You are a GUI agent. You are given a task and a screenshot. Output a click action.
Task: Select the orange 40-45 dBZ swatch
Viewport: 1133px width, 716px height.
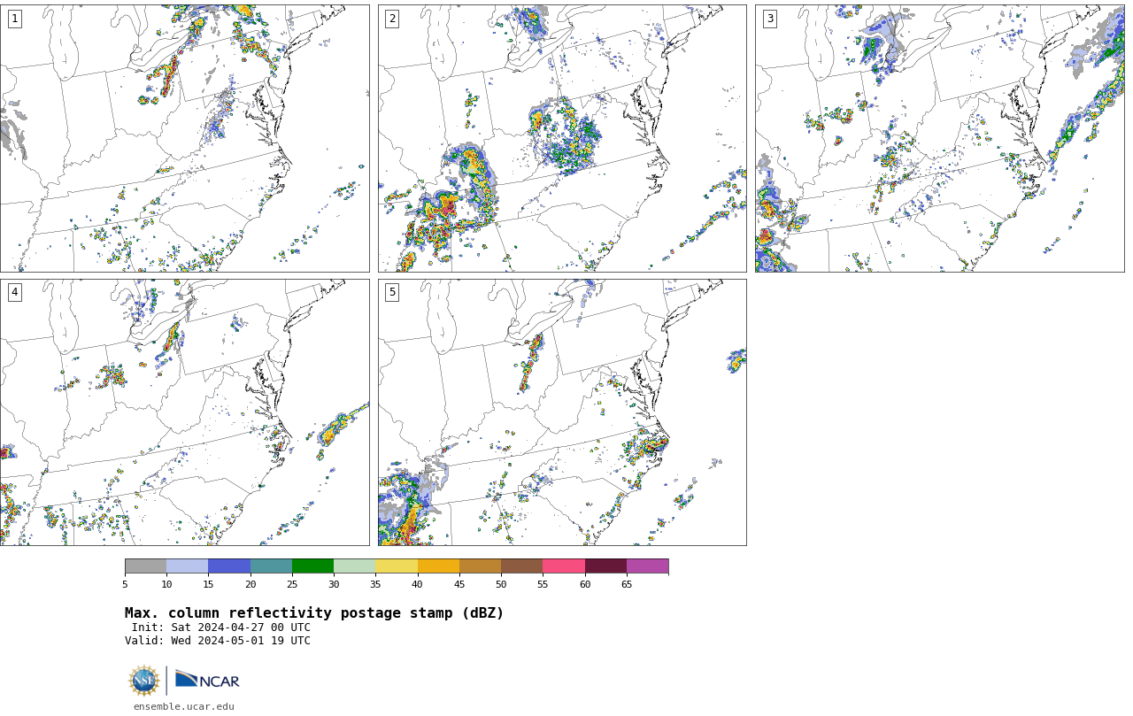point(438,566)
